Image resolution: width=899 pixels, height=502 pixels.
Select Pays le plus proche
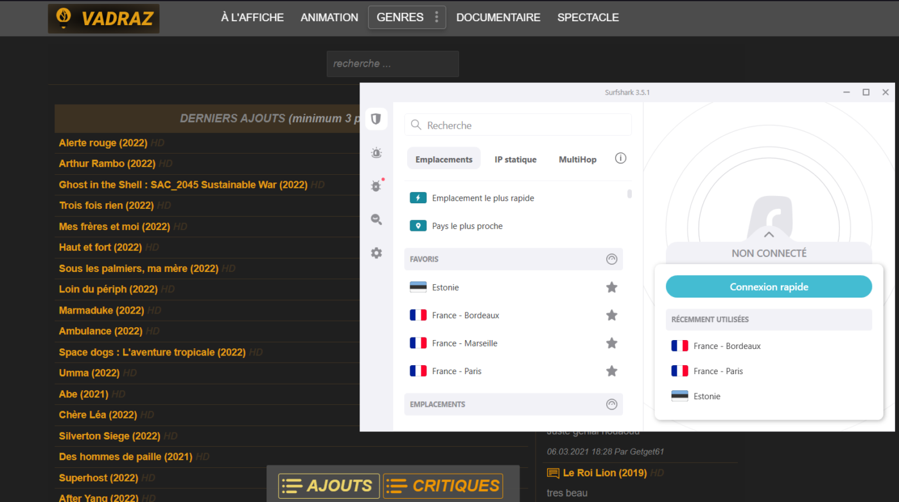[x=467, y=226]
